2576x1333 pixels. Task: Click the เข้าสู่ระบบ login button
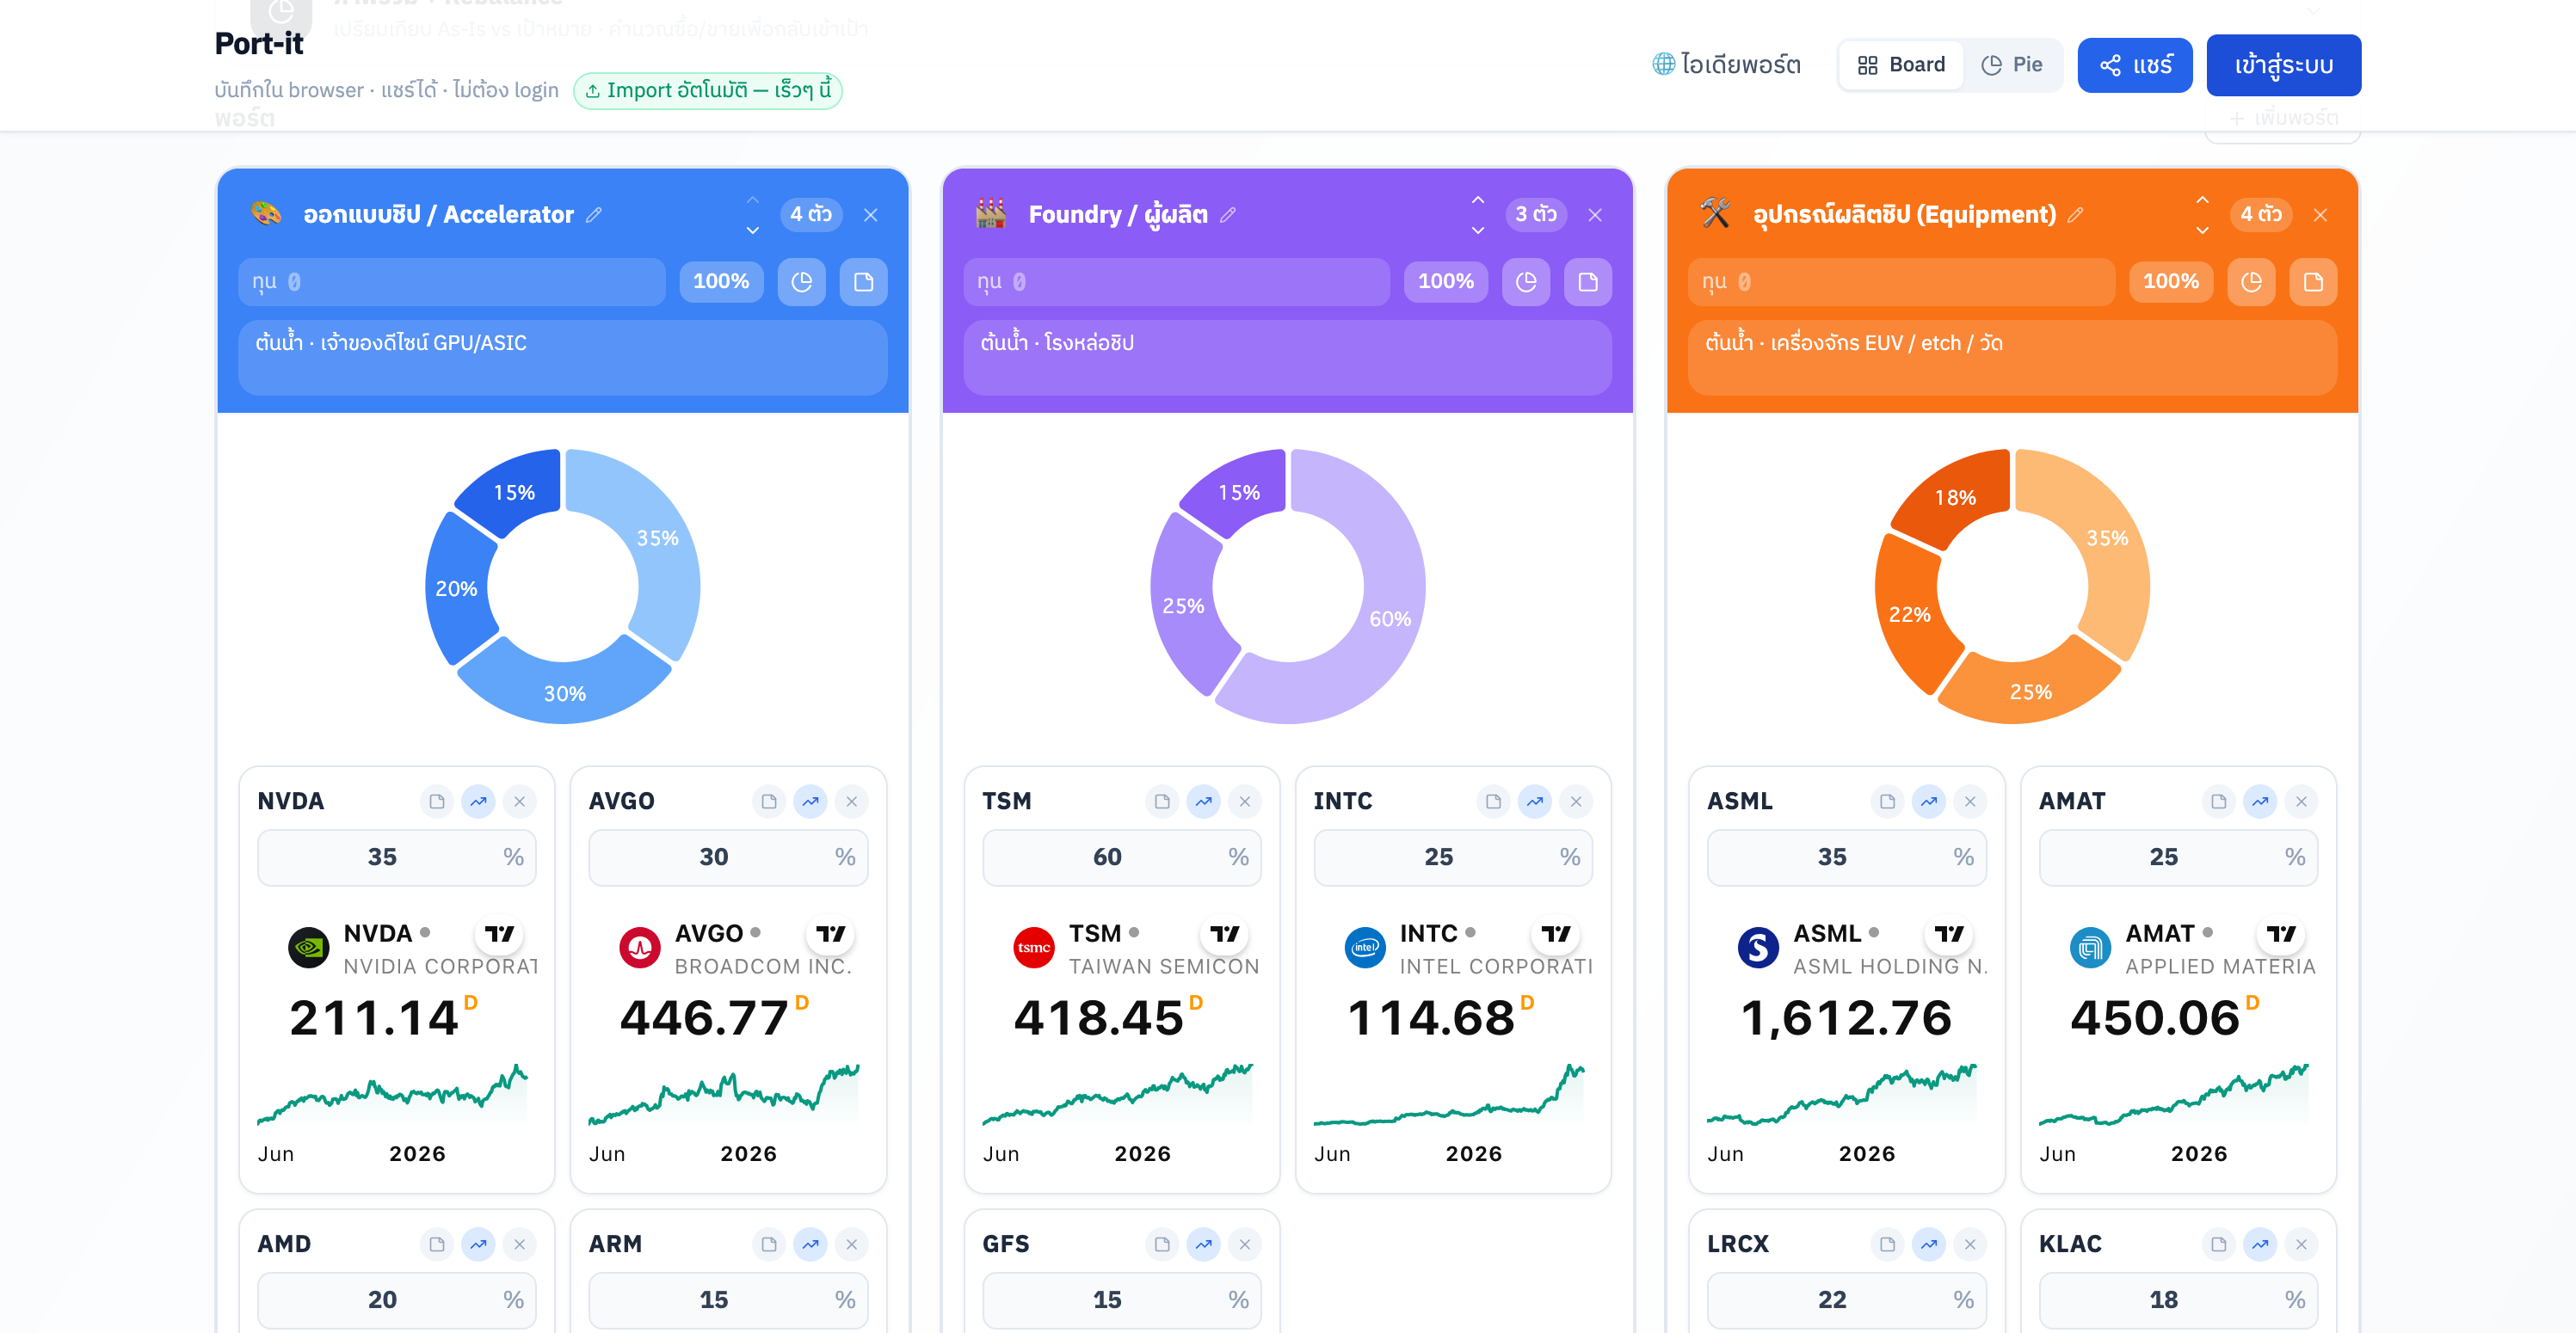(2284, 65)
